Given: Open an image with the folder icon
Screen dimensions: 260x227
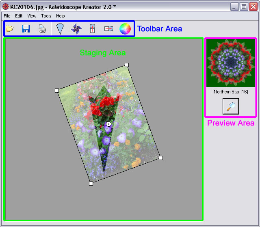Looking at the screenshot, I should click(10, 29).
